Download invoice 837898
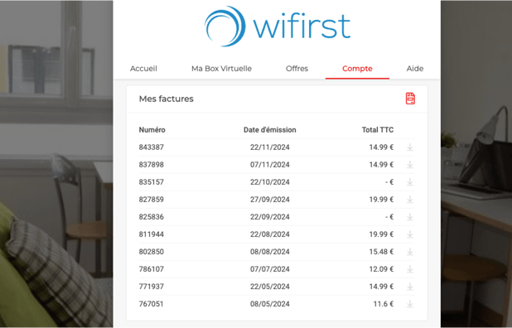 [410, 165]
